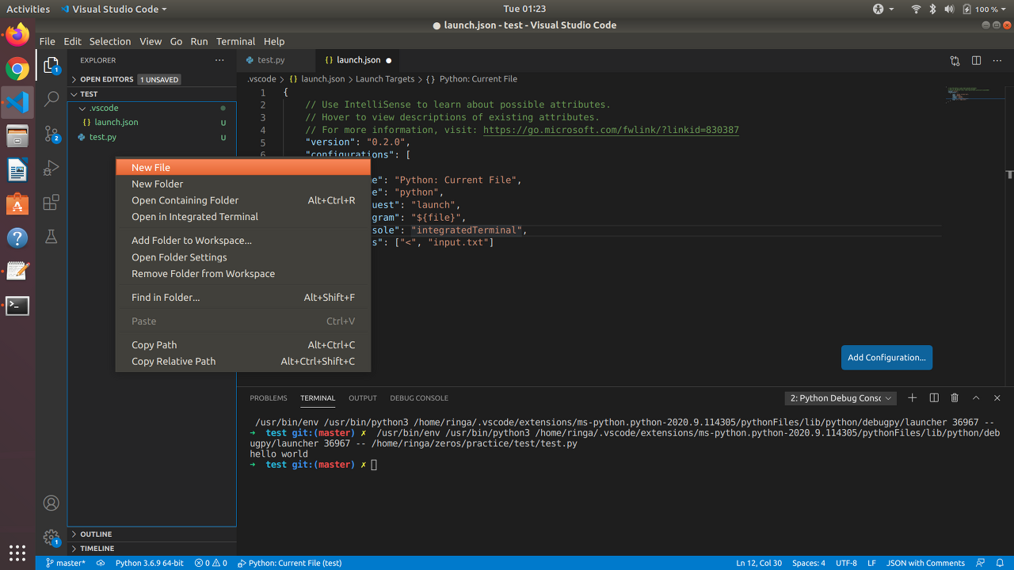Open the Search view in activity bar
Image resolution: width=1014 pixels, height=570 pixels.
click(51, 99)
